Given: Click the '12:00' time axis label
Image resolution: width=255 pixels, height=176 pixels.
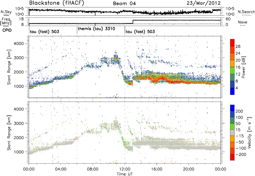Looking at the screenshot, I should [x=125, y=169].
